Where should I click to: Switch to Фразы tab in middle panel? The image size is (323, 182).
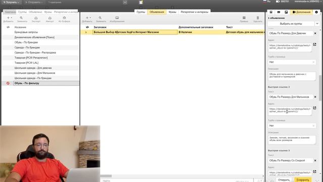coord(173,12)
